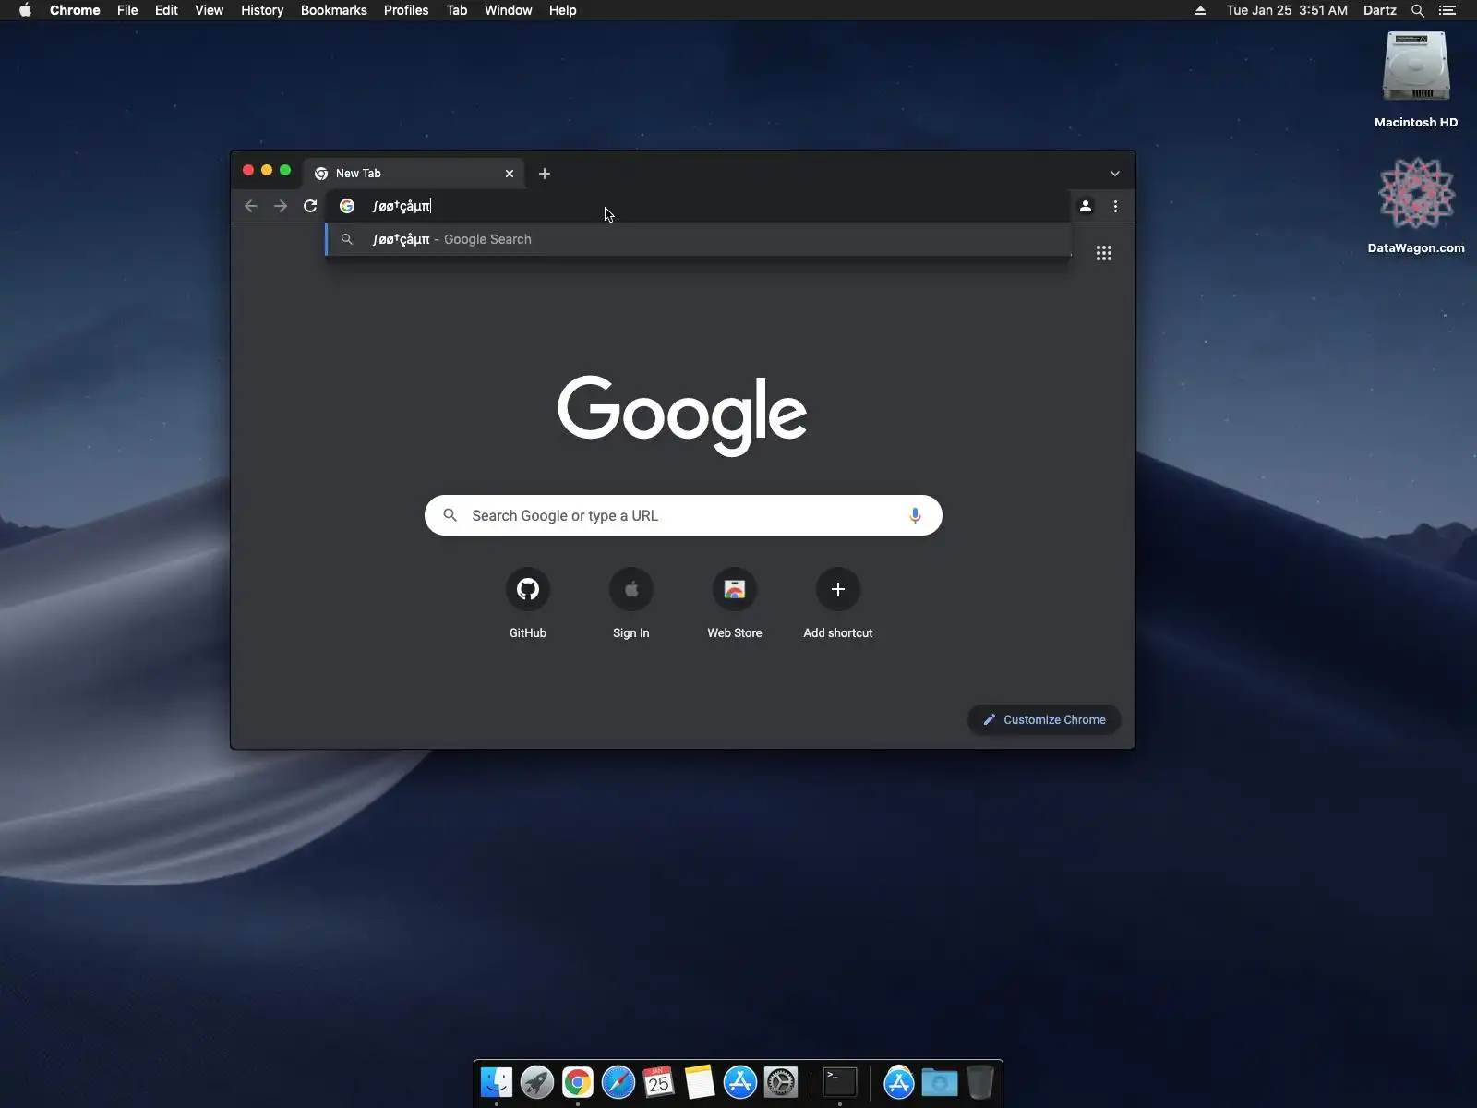Open the Google apps grid
Screen dimensions: 1477x1108
point(1103,253)
